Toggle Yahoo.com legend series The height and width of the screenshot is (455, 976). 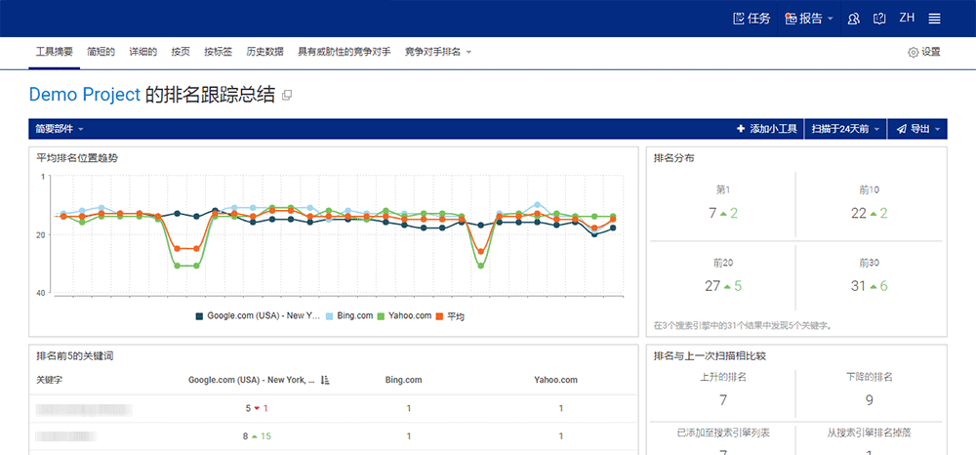tap(404, 316)
